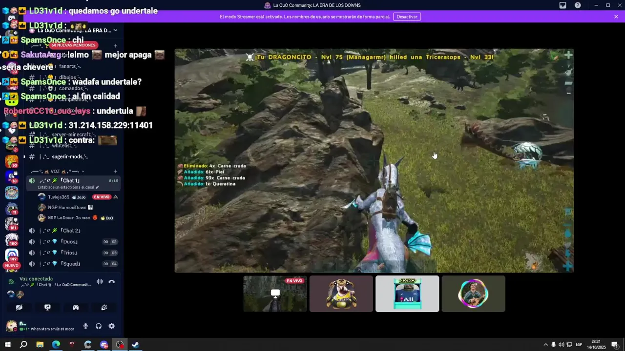Screen dimensions: 625x351
Task: Click the Voz conectada status text
Action: tap(36, 279)
